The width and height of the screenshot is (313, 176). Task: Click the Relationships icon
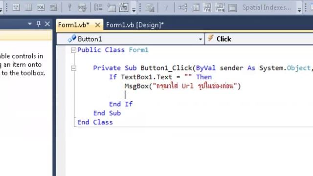[x=182, y=8]
